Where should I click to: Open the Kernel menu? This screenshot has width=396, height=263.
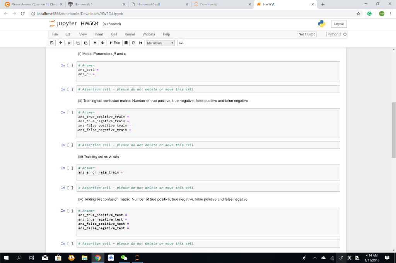[130, 34]
